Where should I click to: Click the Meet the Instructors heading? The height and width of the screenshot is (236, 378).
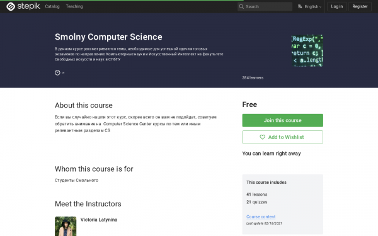(88, 204)
